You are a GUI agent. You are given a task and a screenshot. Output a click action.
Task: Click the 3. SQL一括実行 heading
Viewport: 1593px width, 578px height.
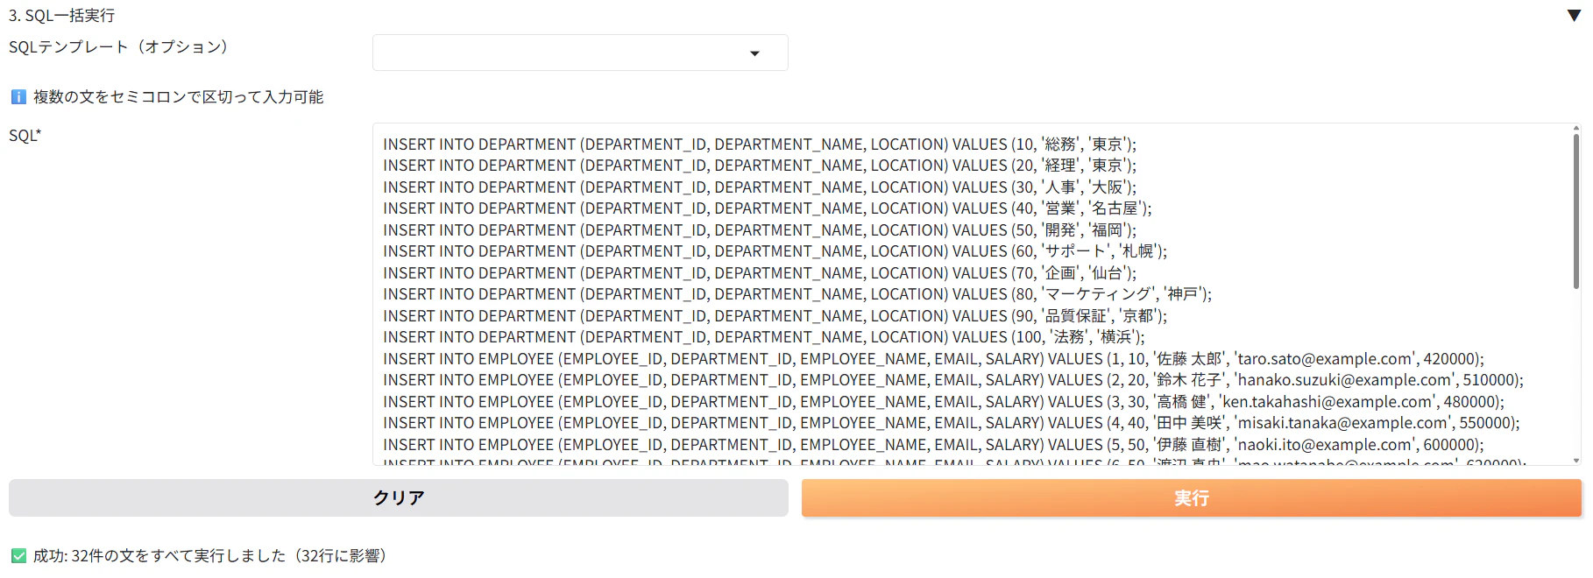tap(61, 16)
